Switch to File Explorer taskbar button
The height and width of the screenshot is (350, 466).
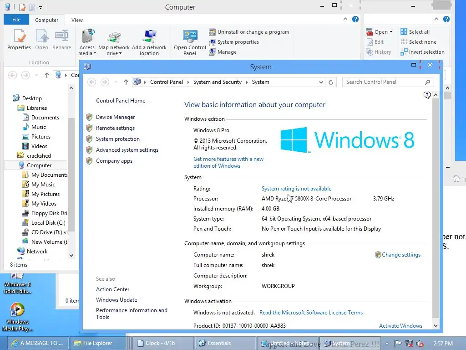click(98, 343)
